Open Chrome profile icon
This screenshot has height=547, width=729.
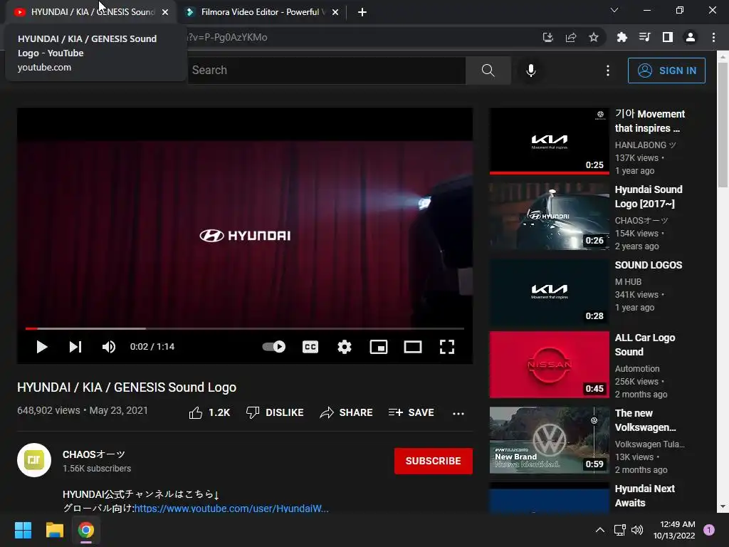click(x=691, y=37)
